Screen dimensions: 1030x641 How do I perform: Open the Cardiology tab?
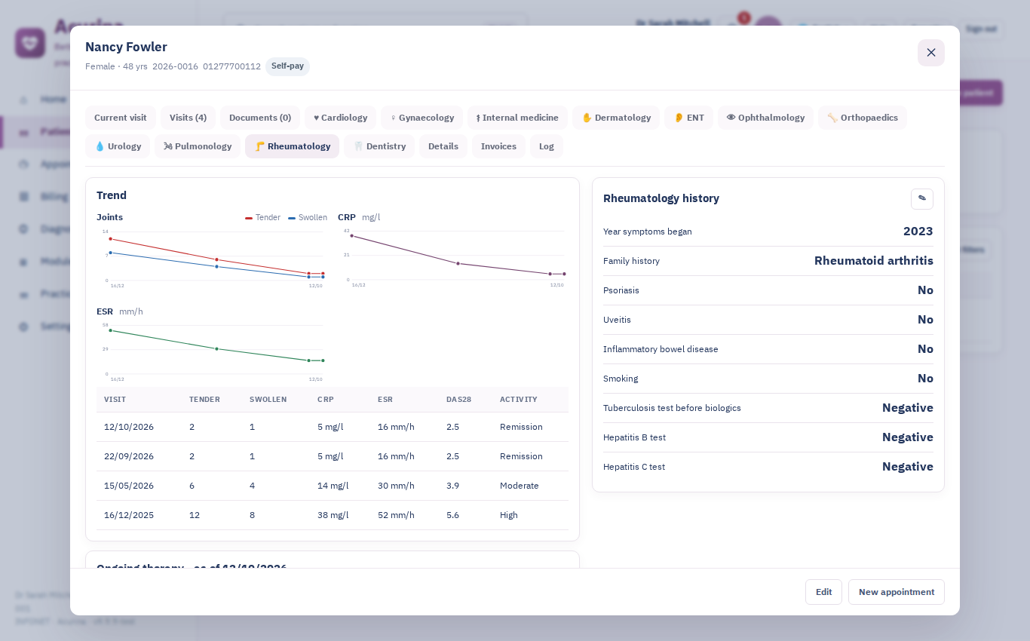tap(340, 118)
